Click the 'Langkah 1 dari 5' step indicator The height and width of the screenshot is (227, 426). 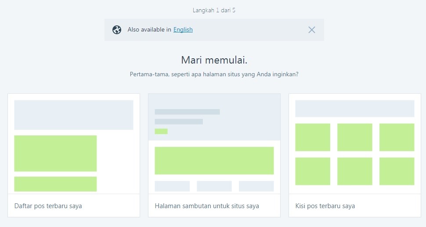coord(214,10)
